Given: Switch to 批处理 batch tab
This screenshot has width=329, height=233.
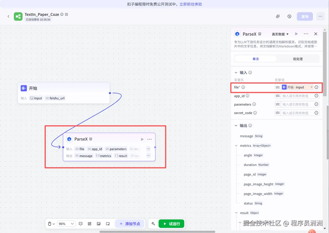Looking at the screenshot, I should (298, 59).
